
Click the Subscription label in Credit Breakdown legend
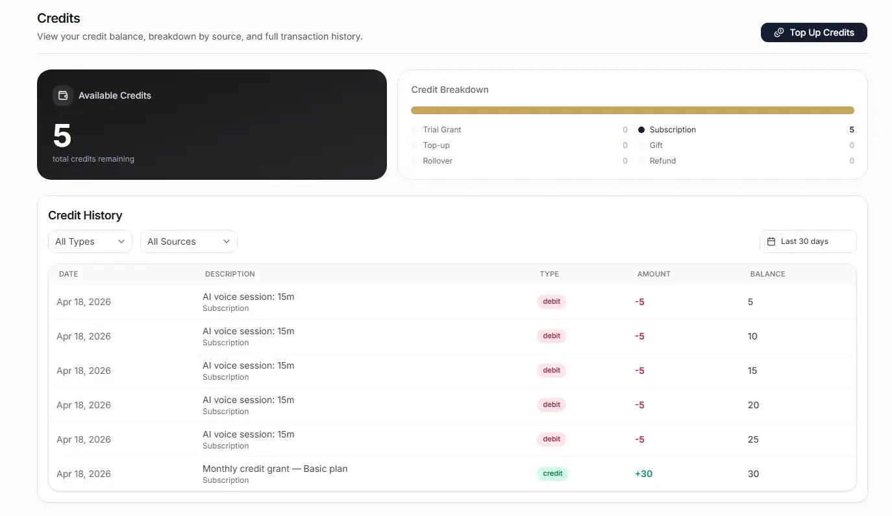pyautogui.click(x=673, y=130)
